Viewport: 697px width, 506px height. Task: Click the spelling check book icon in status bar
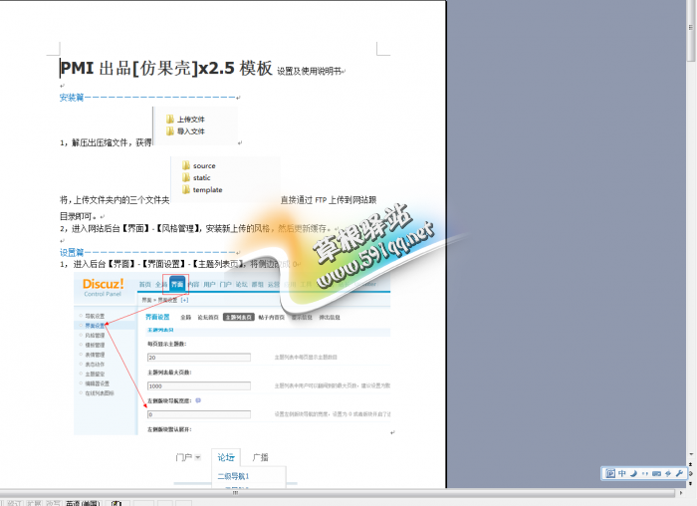[116, 503]
